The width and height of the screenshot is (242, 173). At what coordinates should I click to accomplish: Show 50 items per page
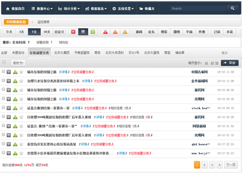(217, 63)
